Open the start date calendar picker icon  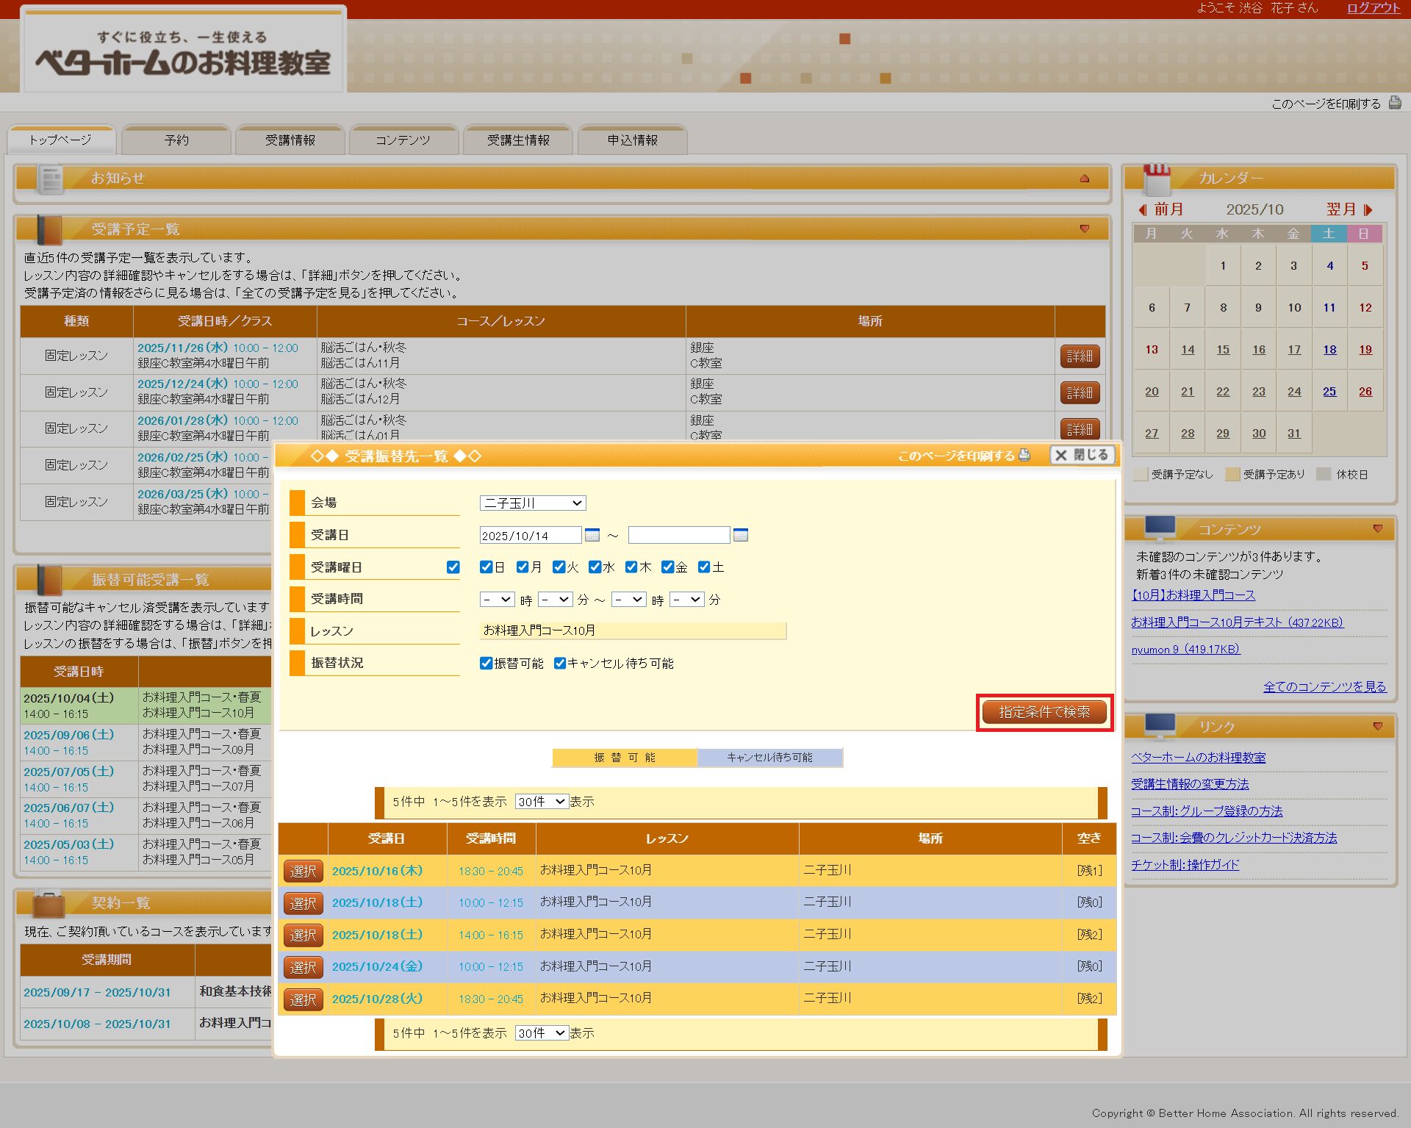tap(592, 535)
